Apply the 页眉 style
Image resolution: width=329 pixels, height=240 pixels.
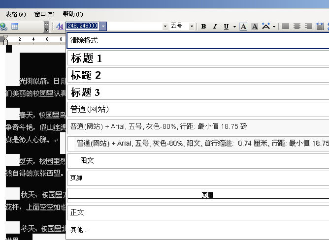198,195
